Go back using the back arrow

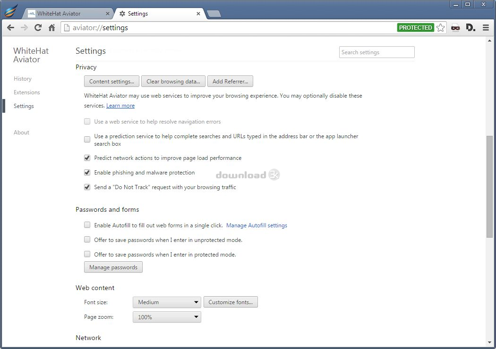pyautogui.click(x=10, y=28)
